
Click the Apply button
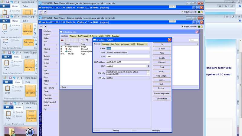pyautogui.click(x=162, y=53)
